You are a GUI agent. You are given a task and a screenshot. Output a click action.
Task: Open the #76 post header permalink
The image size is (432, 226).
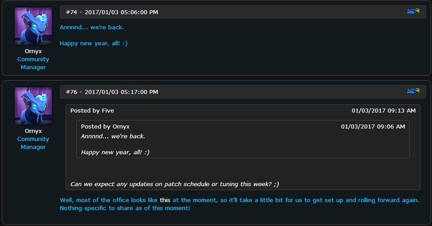coord(112,92)
